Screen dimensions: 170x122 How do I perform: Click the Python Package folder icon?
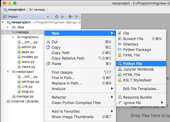(120, 50)
